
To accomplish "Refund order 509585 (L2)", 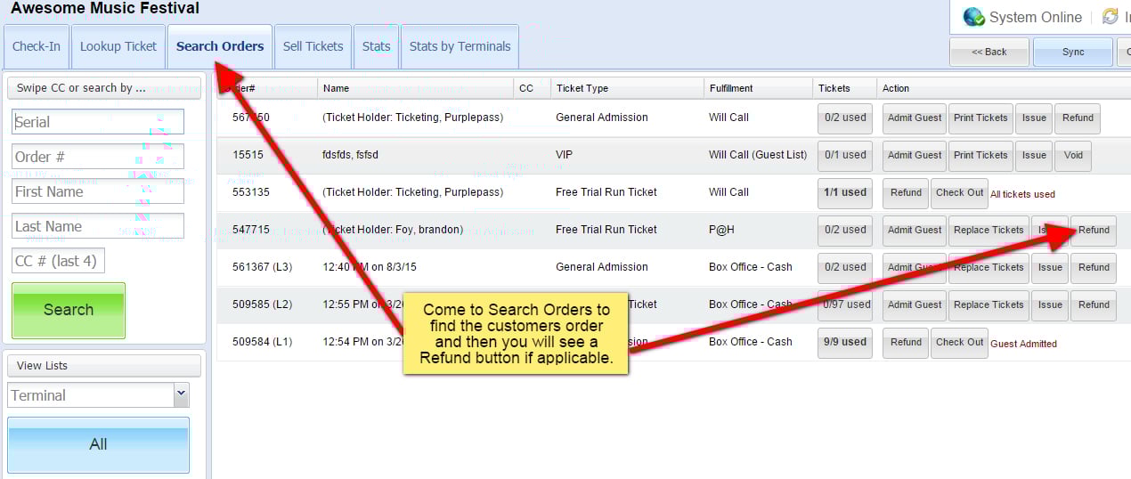I will click(1094, 304).
